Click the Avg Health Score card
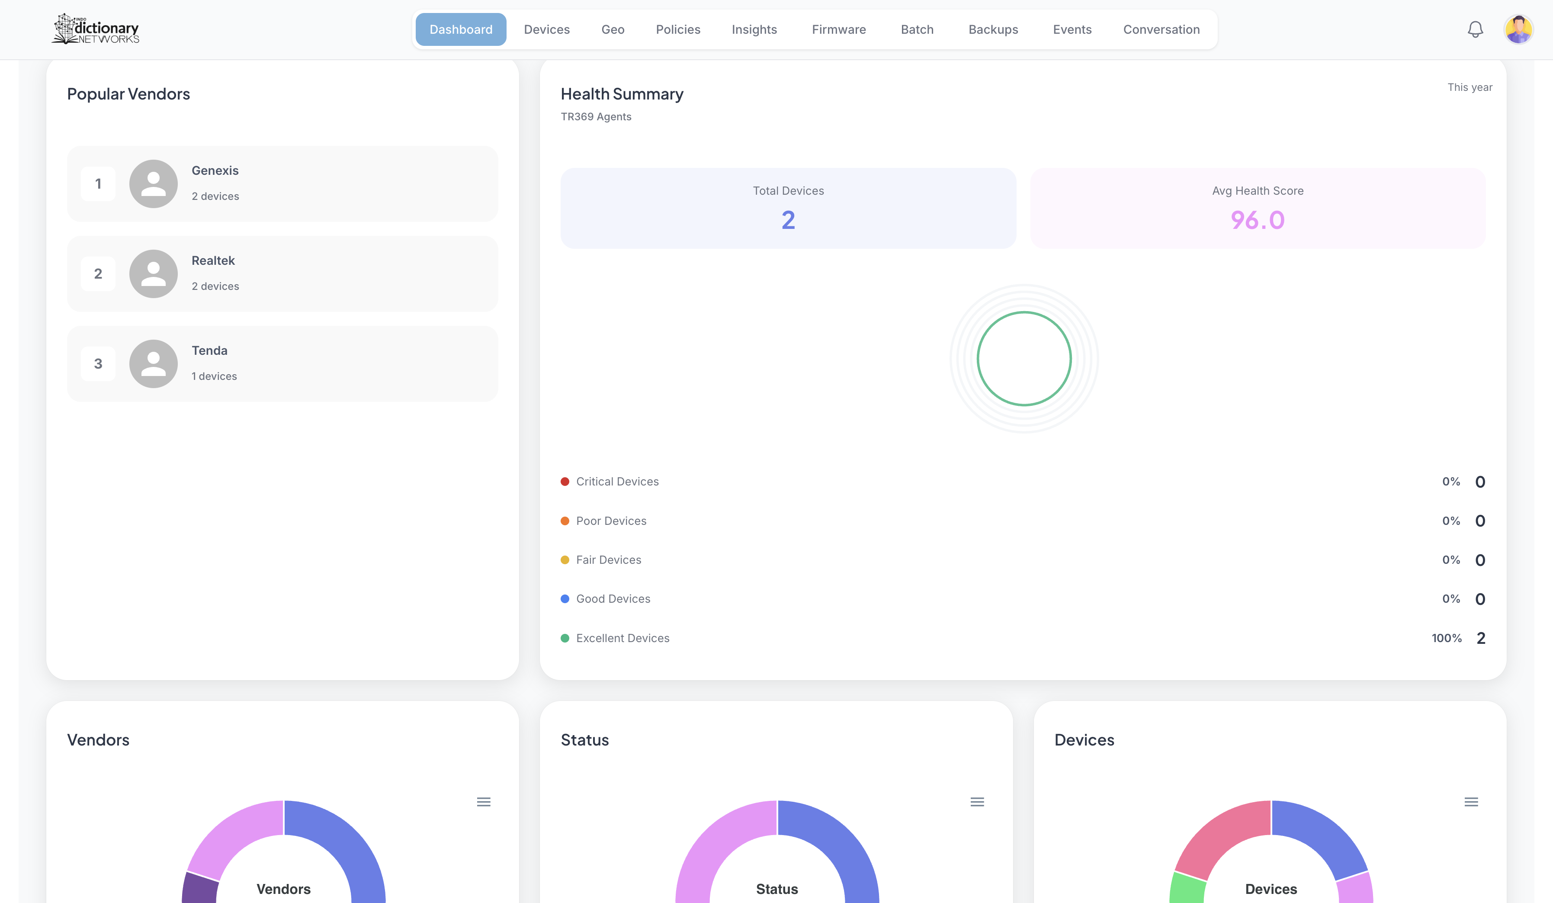The height and width of the screenshot is (903, 1553). (1257, 209)
